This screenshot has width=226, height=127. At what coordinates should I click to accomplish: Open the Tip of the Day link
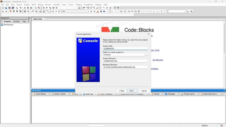[x=158, y=60]
